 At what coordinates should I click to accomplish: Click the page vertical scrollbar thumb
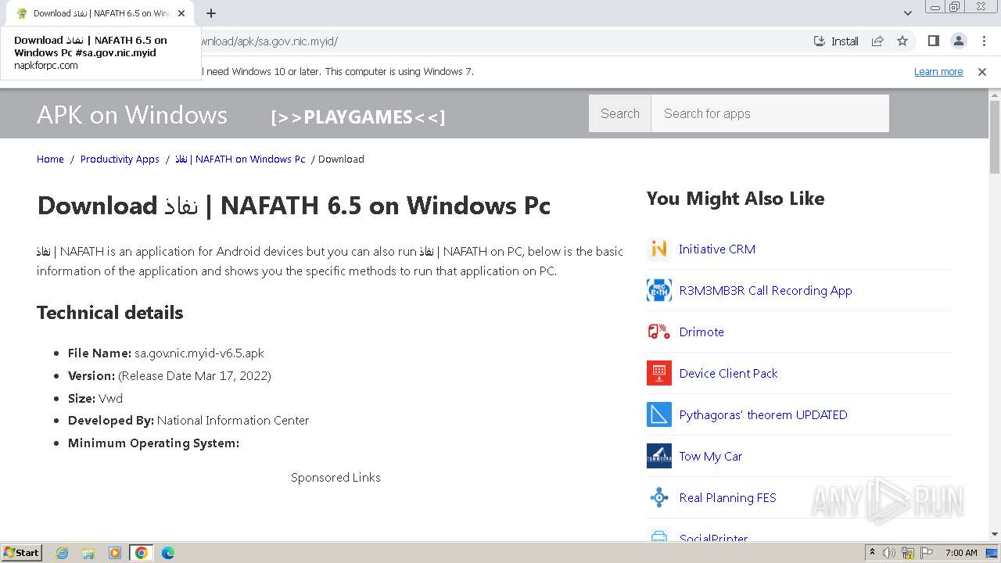click(x=995, y=136)
